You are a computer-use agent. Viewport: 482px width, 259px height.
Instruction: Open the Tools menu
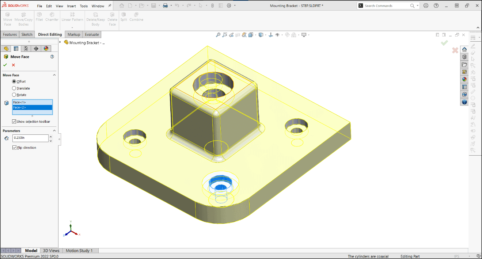coord(84,6)
